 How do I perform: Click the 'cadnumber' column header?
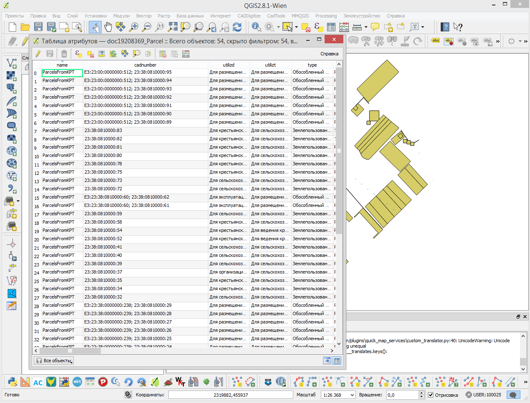coord(145,65)
